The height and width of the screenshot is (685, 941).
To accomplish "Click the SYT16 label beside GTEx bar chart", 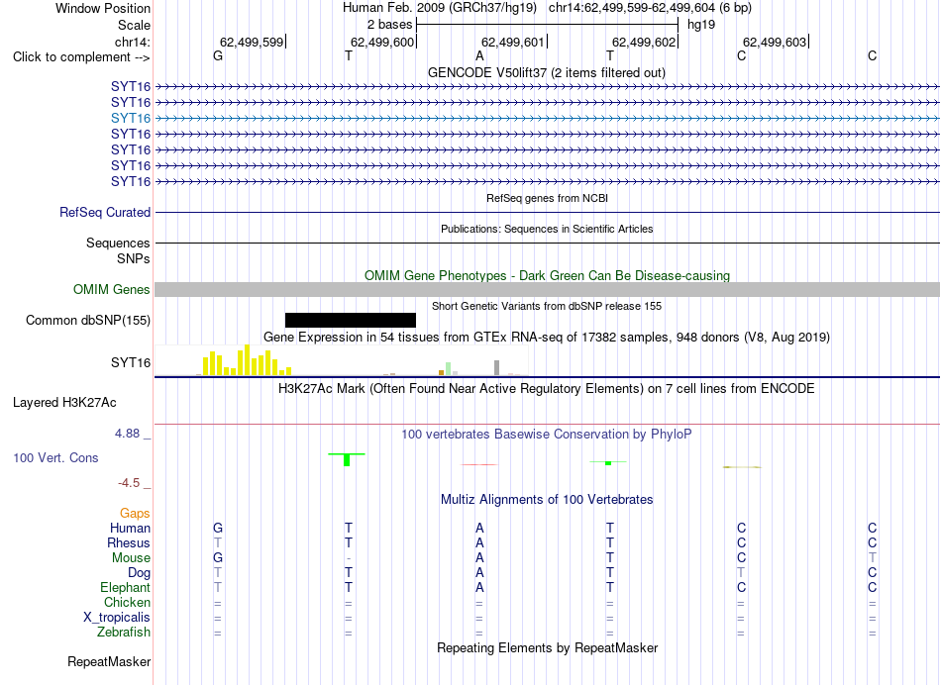I will click(130, 363).
